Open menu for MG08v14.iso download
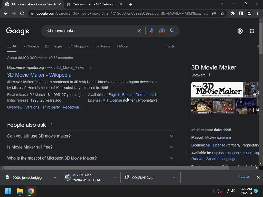Viewport: 263px width, 197px height. tap(115, 178)
